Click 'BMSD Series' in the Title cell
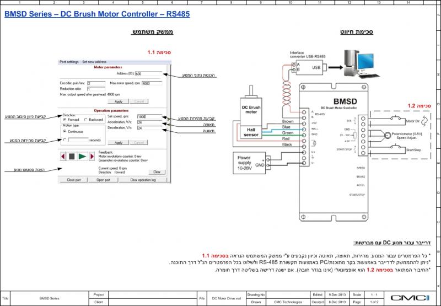 pos(49,298)
